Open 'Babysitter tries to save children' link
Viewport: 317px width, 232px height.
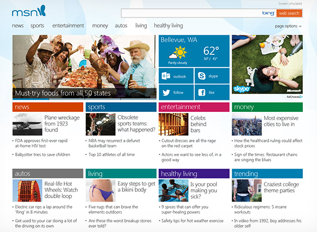click(x=42, y=155)
